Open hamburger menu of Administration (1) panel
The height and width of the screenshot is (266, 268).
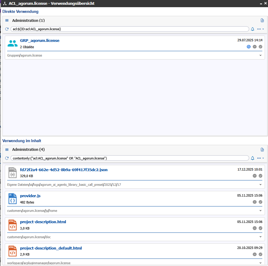pos(7,21)
